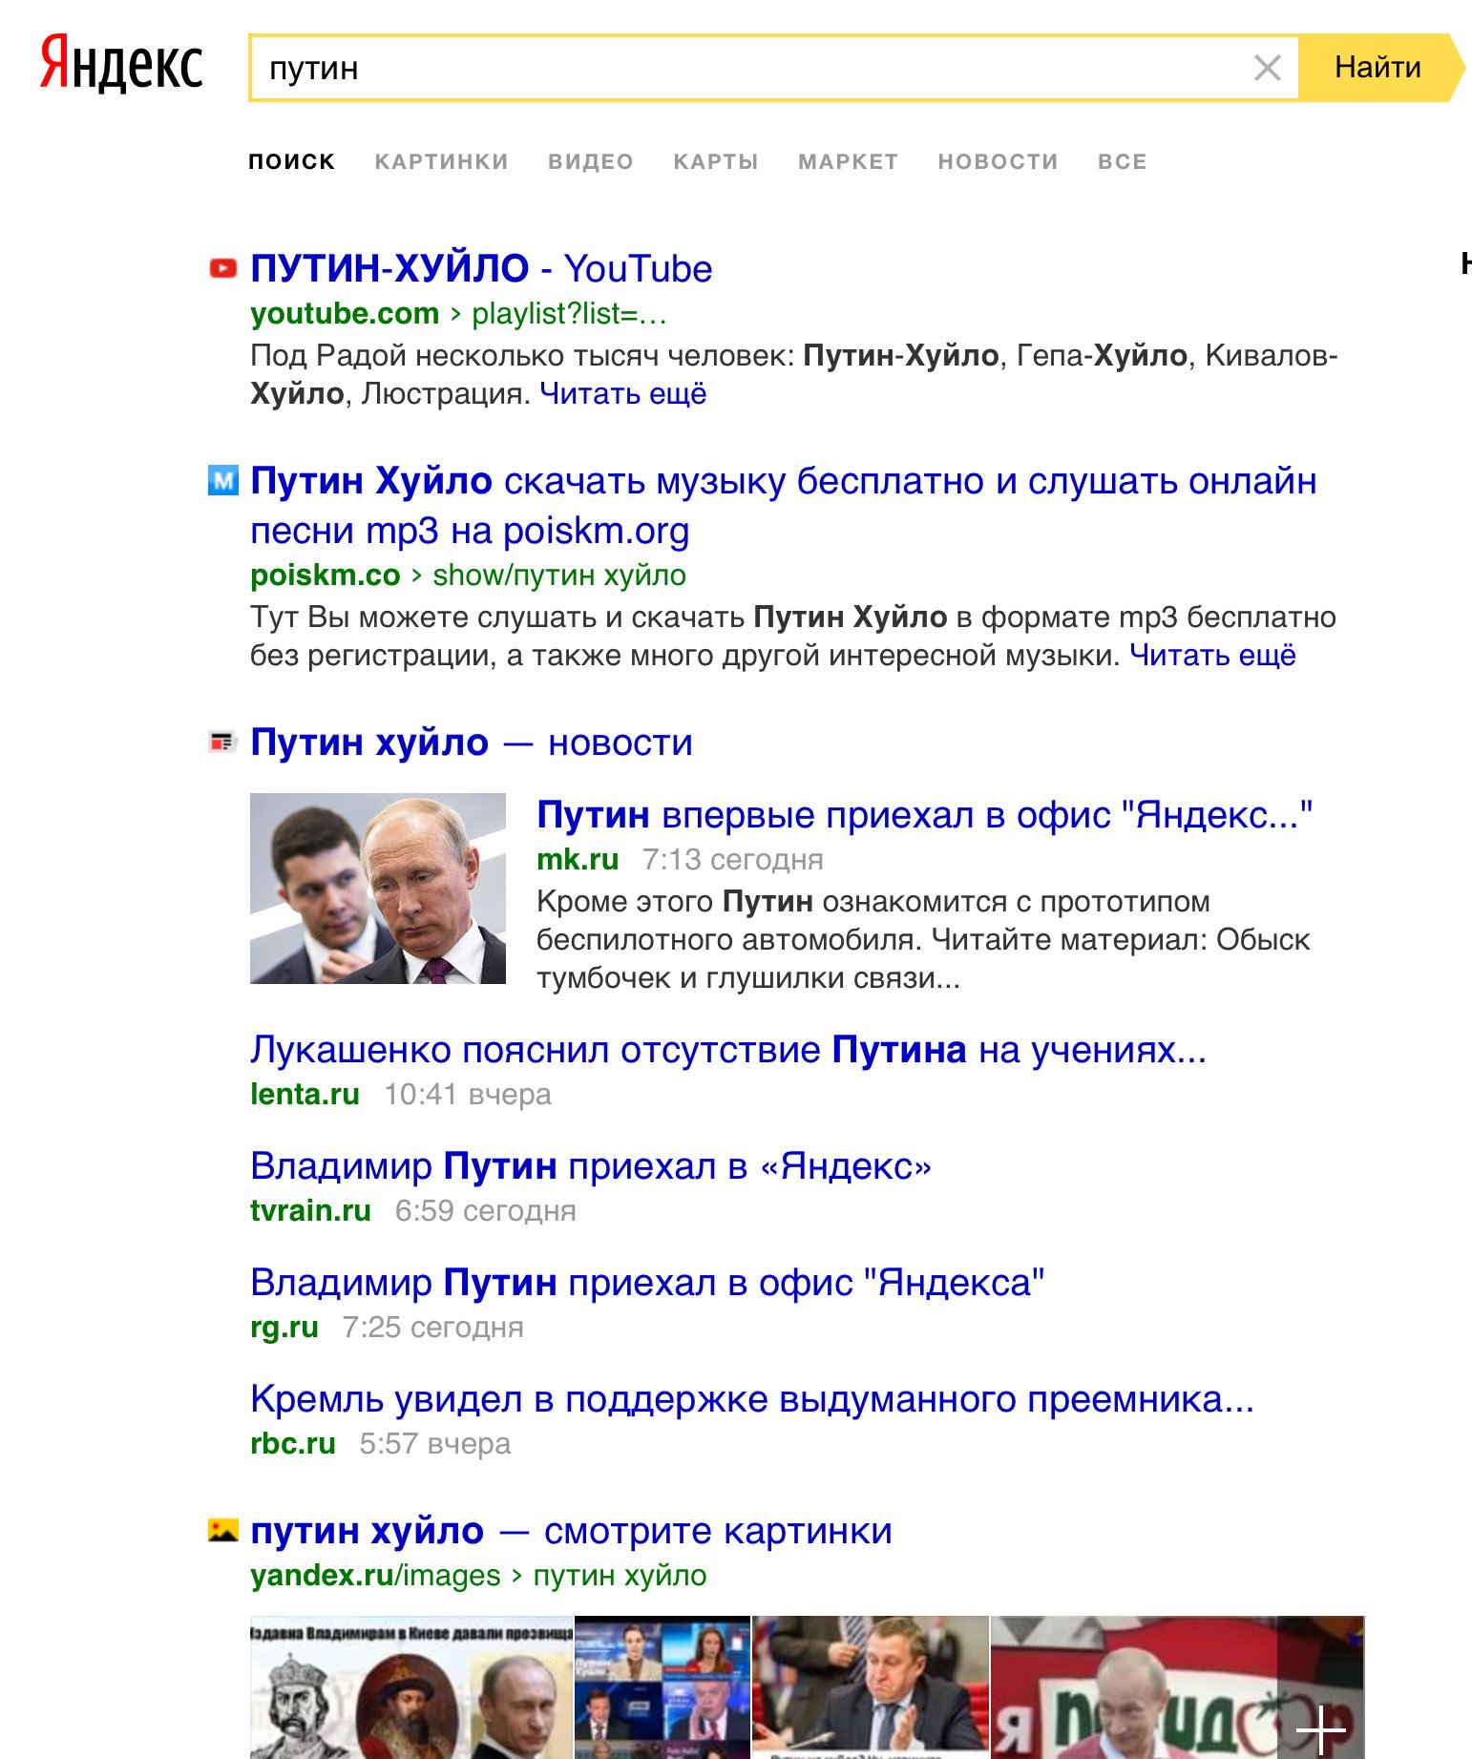The height and width of the screenshot is (1759, 1472).
Task: Click Читать ещё in the YouTube snippet
Action: point(622,393)
